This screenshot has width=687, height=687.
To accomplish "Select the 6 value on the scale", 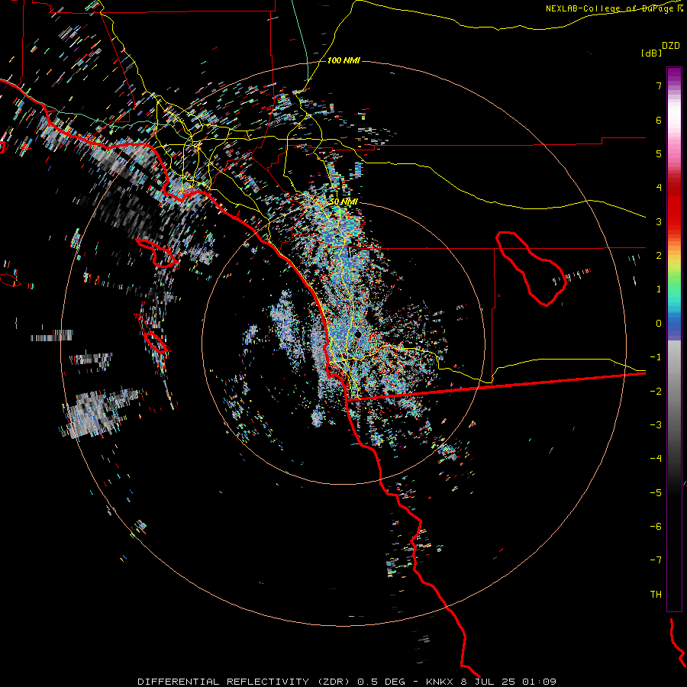I will (659, 120).
